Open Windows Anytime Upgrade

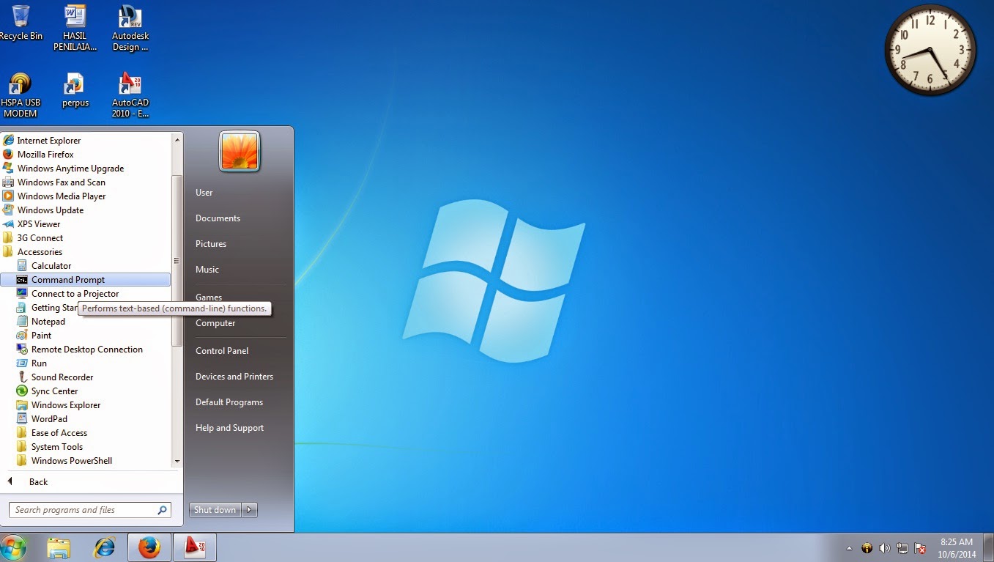click(x=86, y=169)
